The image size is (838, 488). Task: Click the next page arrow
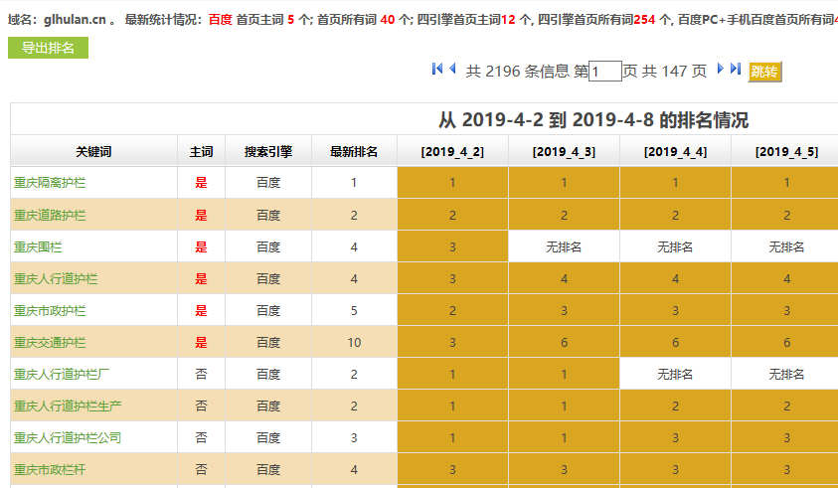[721, 69]
